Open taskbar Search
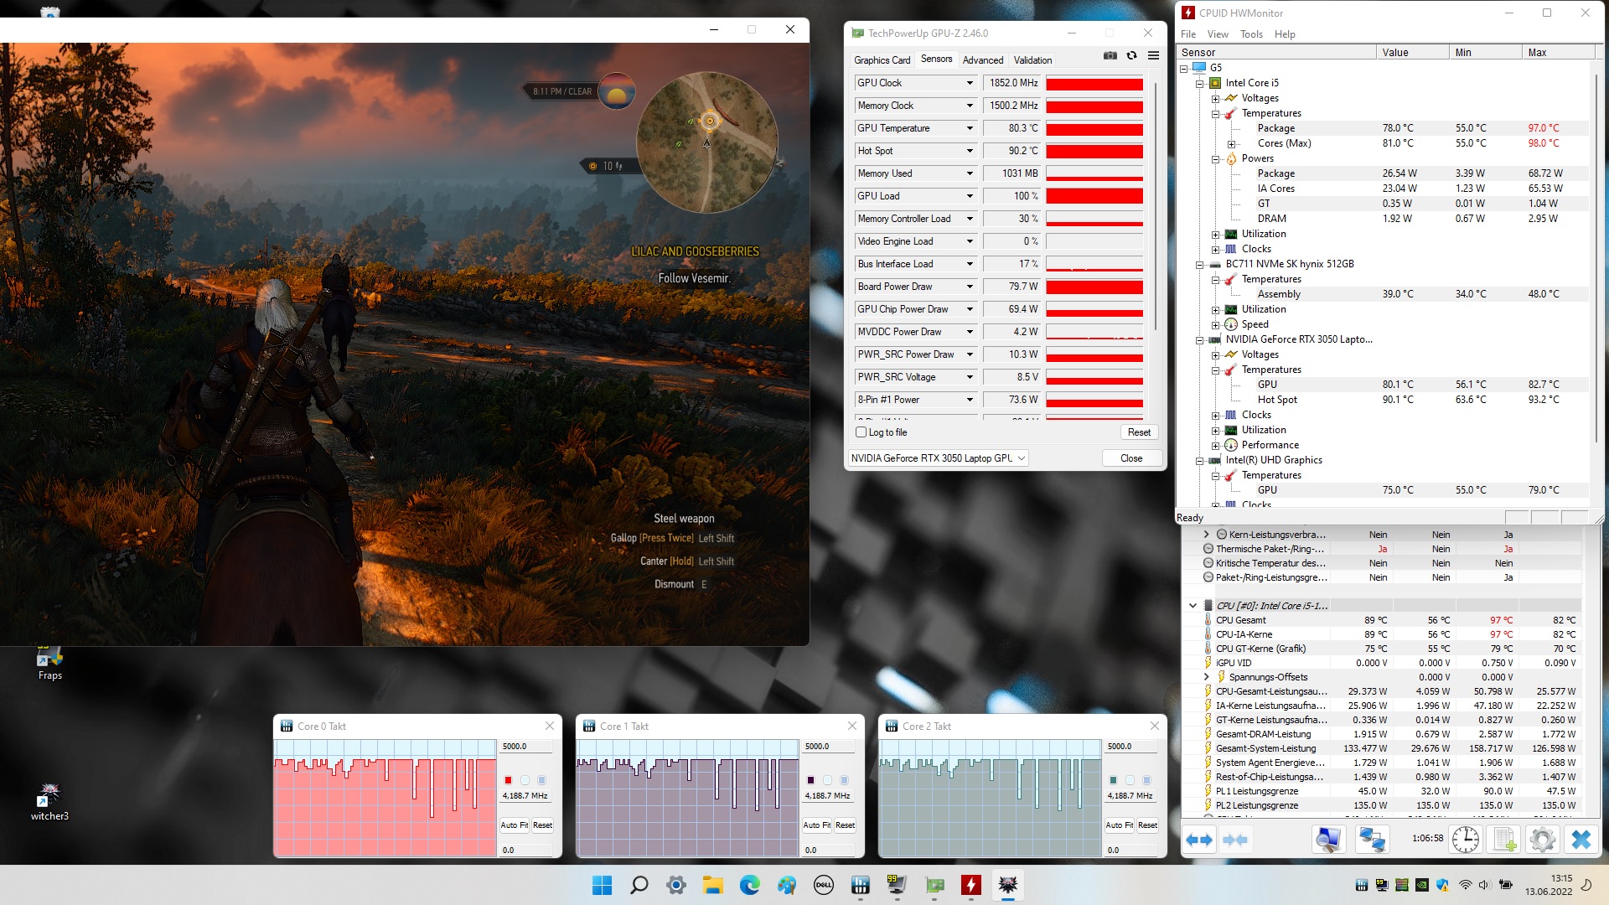 point(639,885)
